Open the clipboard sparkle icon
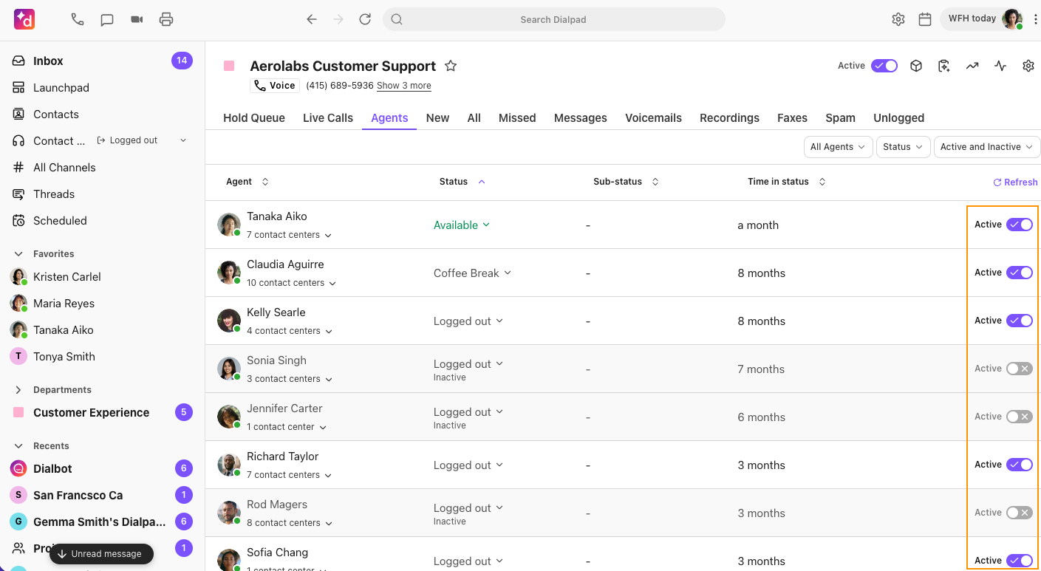The height and width of the screenshot is (571, 1041). tap(944, 66)
